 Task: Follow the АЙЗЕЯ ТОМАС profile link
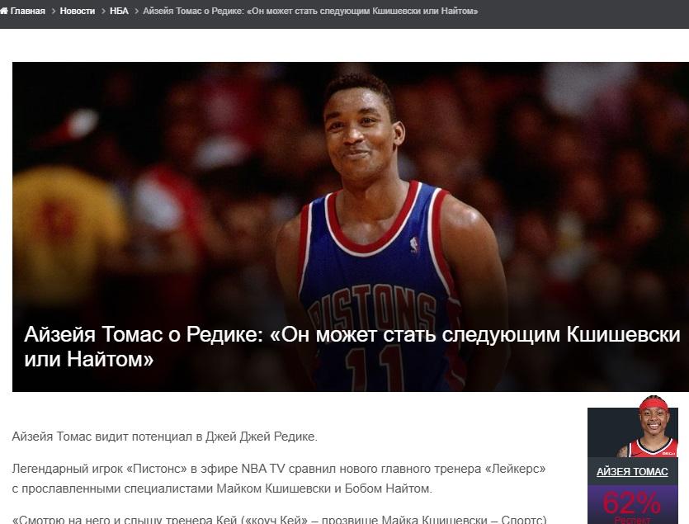pyautogui.click(x=632, y=472)
